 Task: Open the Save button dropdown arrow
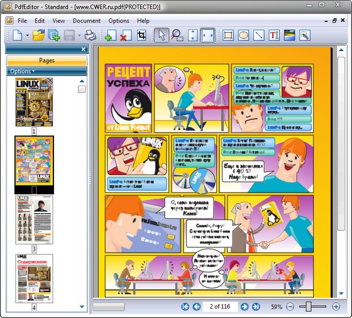click(79, 35)
